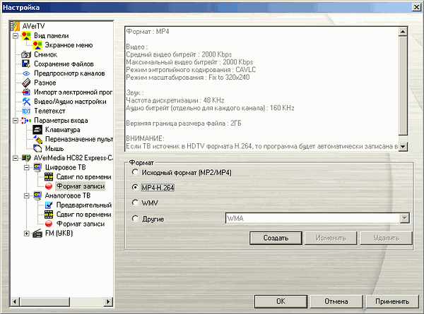
Task: Click the Сохранение файлов floppy icon
Action: coord(26,64)
